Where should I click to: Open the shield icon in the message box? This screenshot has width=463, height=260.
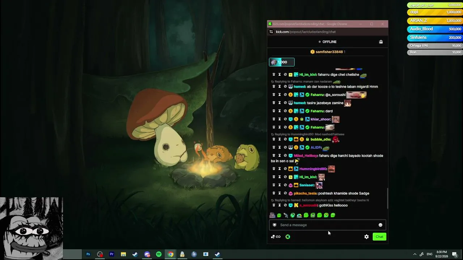point(275,225)
